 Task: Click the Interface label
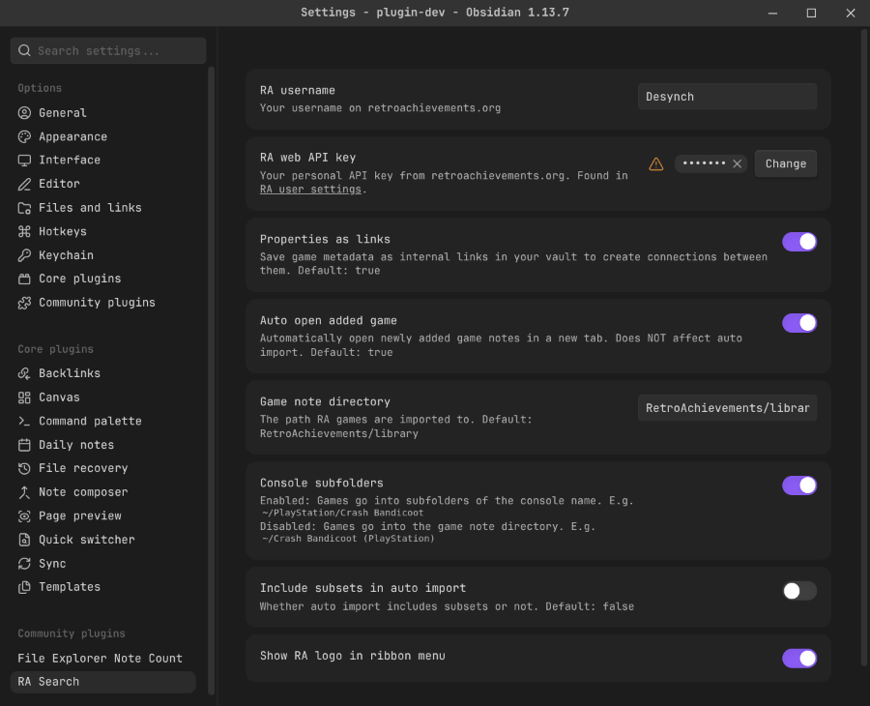[x=70, y=161]
